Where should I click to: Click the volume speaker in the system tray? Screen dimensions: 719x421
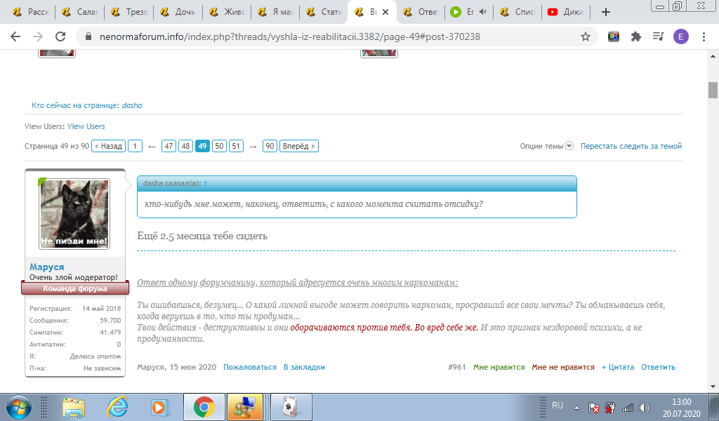[x=645, y=407]
